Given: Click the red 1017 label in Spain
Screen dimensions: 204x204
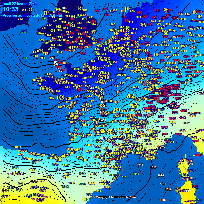Looking at the screenshot, I should (x=41, y=199).
